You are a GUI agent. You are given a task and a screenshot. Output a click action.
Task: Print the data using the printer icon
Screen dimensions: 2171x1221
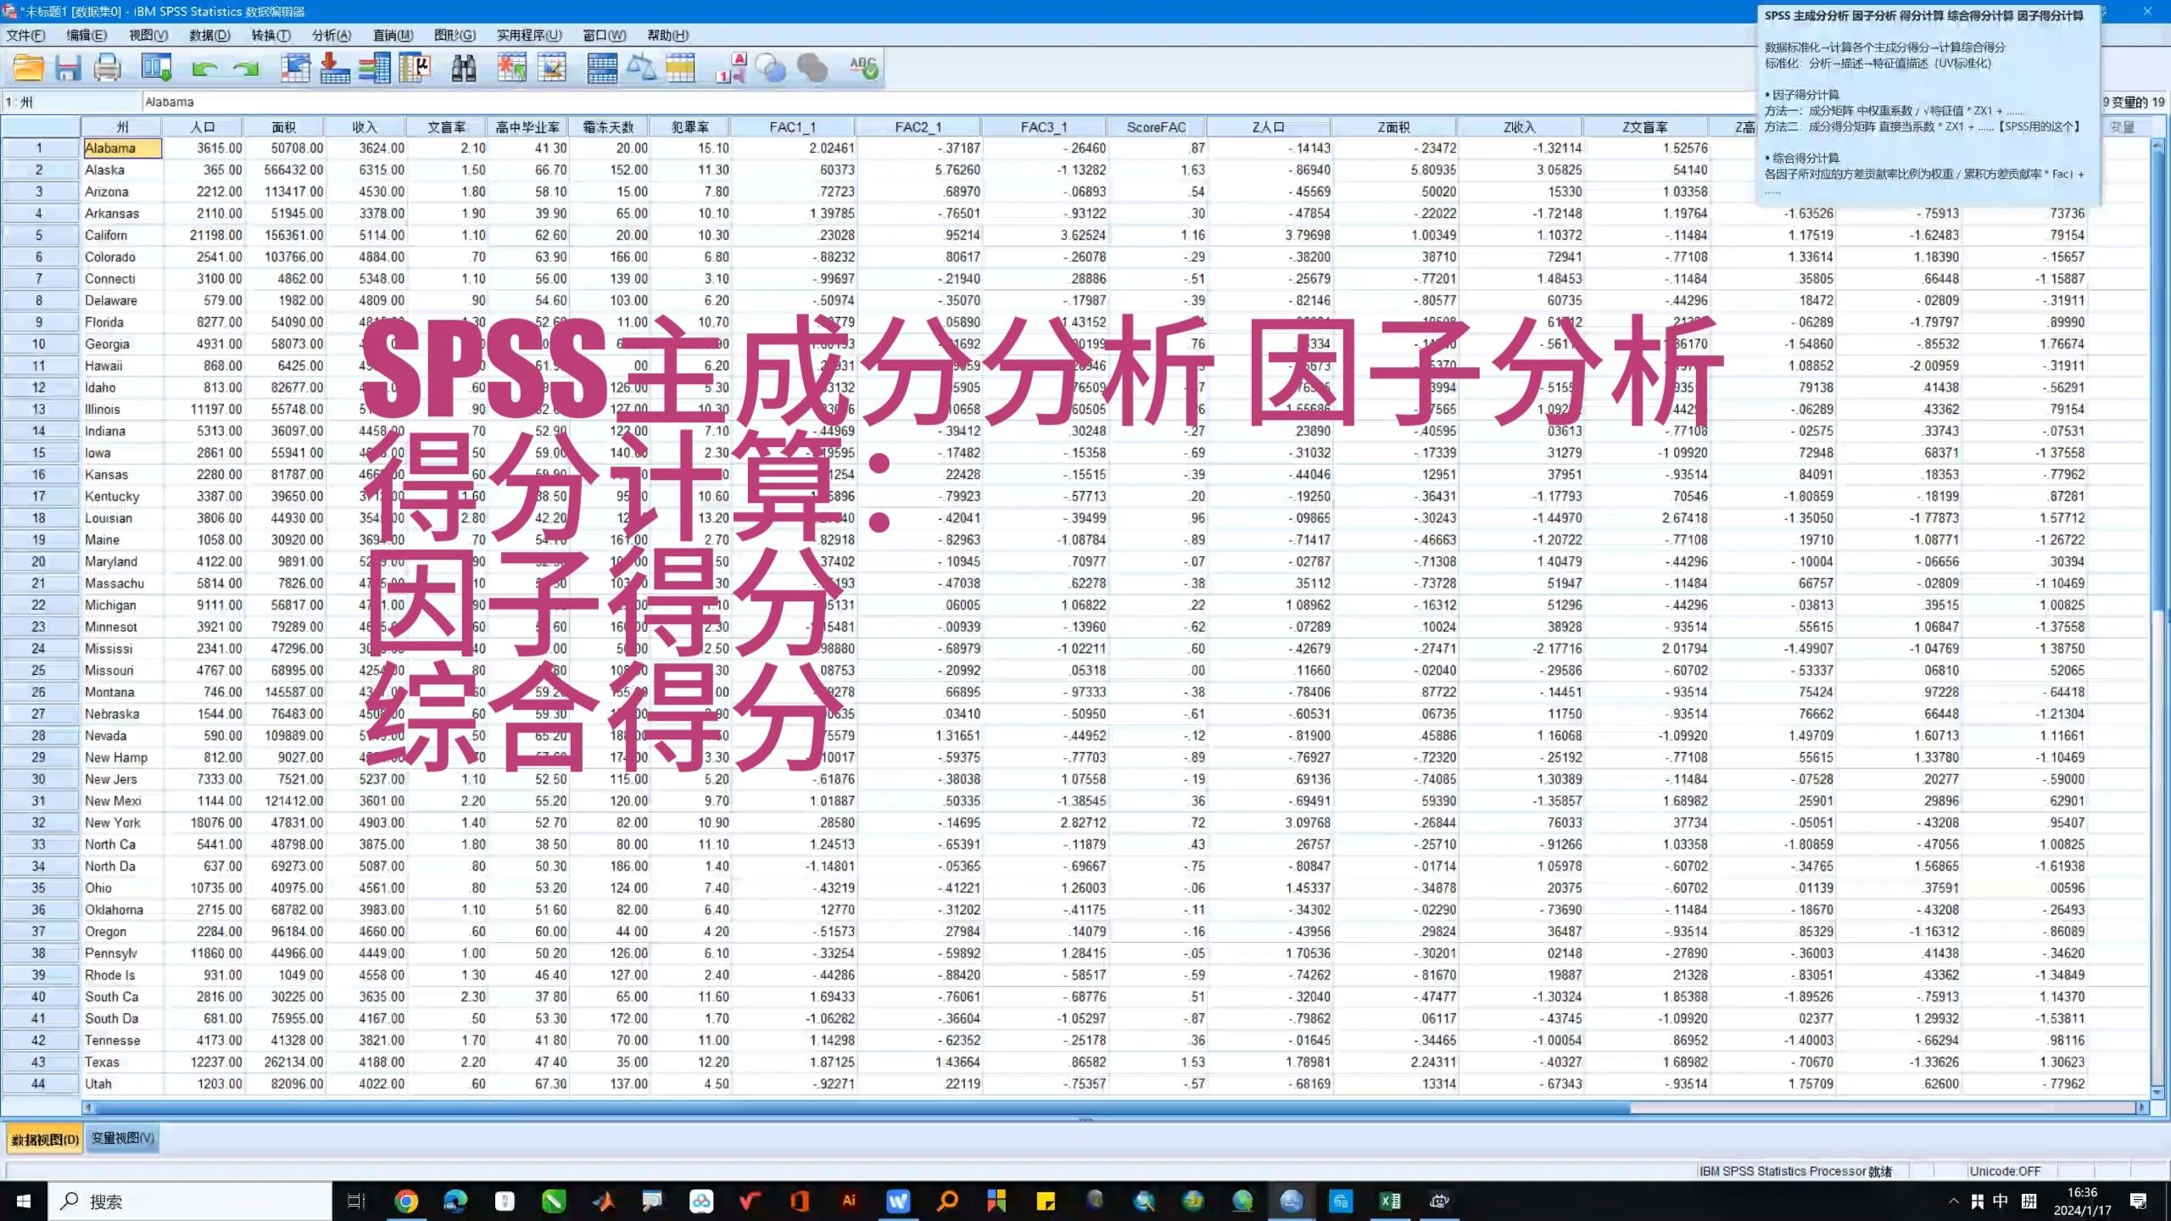click(108, 68)
